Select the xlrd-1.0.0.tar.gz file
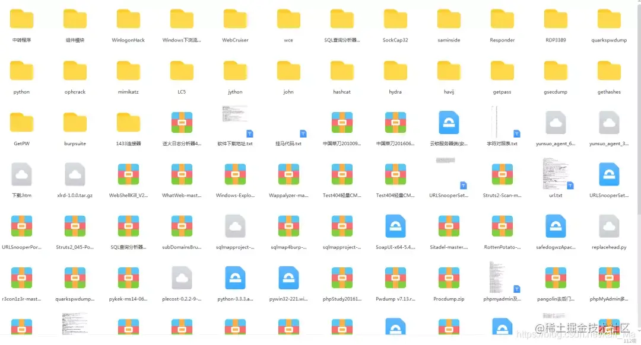The width and height of the screenshot is (641, 345). tap(75, 174)
